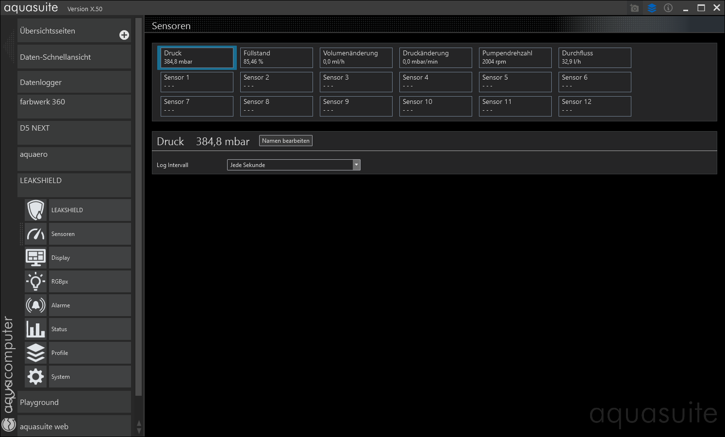Click the RGBpx light bulb icon

36,282
